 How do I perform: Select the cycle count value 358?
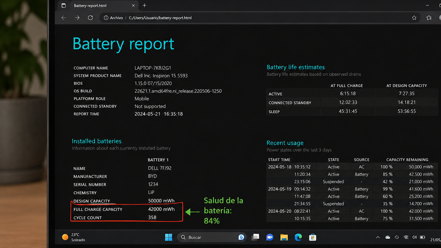pos(152,217)
